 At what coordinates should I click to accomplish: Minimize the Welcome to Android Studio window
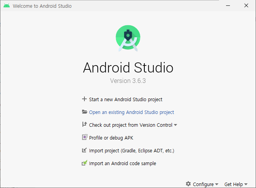click(228, 6)
